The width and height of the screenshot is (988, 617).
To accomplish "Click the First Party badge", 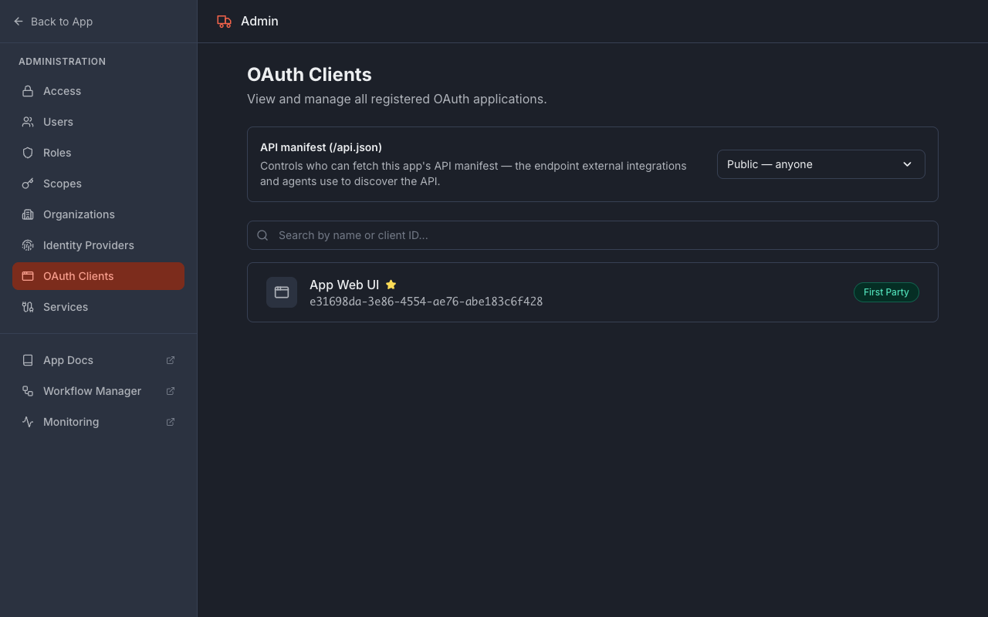I will pyautogui.click(x=886, y=292).
